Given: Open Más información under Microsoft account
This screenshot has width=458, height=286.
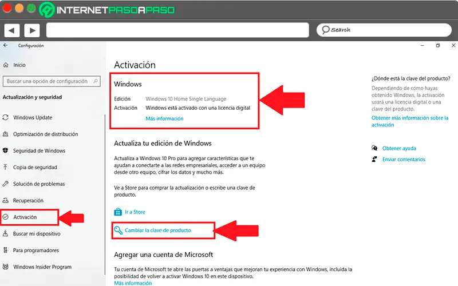Looking at the screenshot, I should pos(133,283).
